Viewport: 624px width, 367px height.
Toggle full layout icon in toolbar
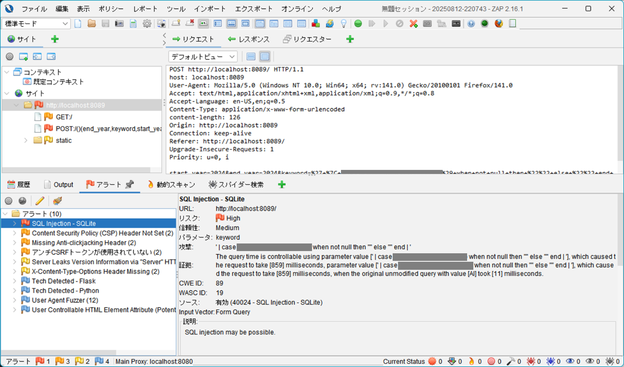click(x=245, y=24)
